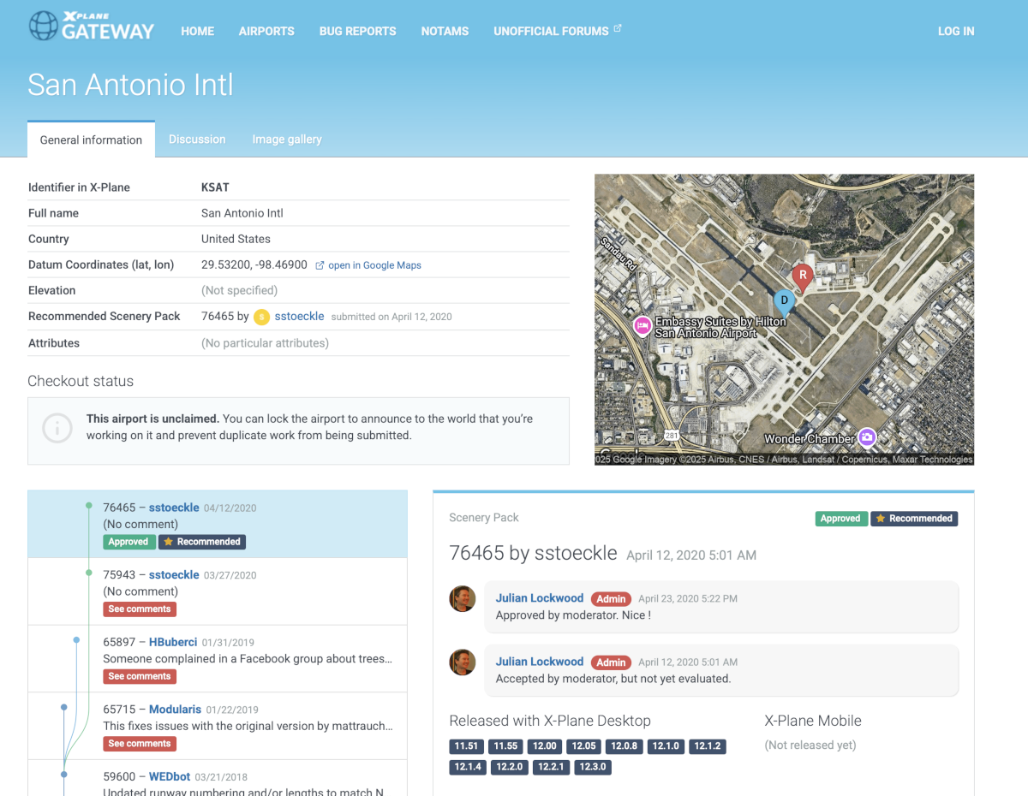Screen dimensions: 1028x796
Task: Switch to the Discussion tab
Action: 197,139
